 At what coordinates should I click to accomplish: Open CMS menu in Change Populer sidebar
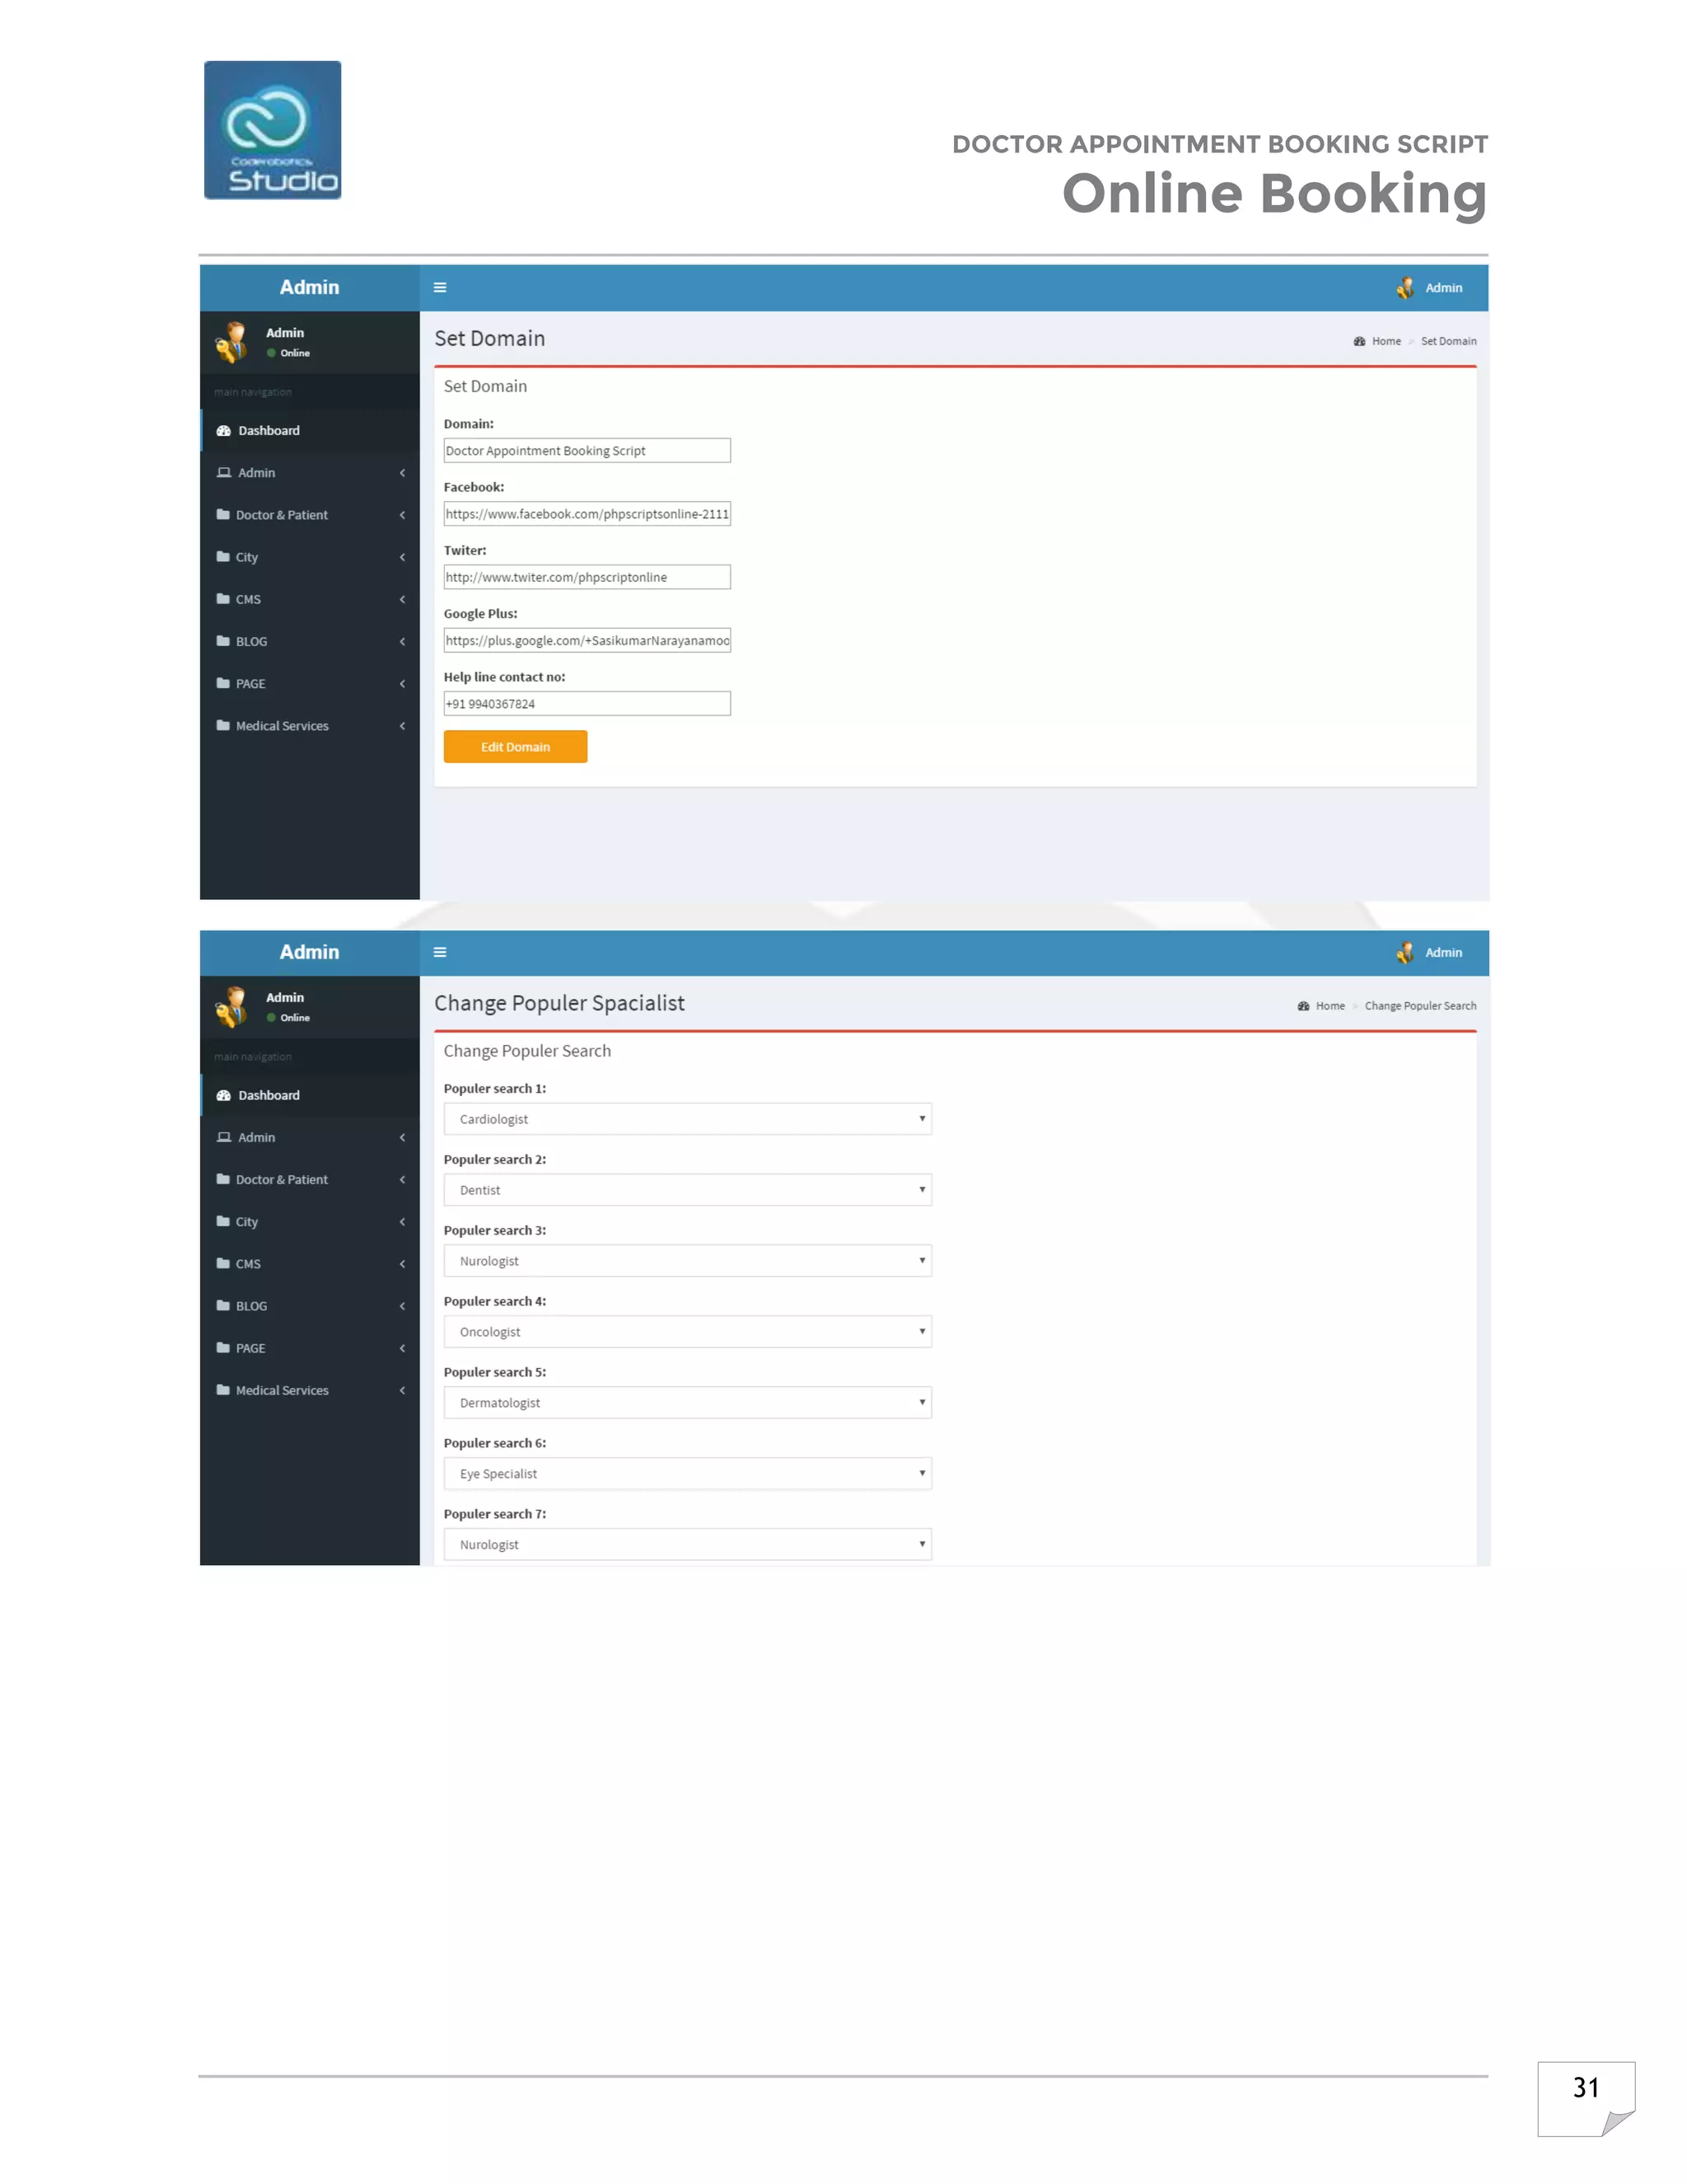pos(310,1264)
